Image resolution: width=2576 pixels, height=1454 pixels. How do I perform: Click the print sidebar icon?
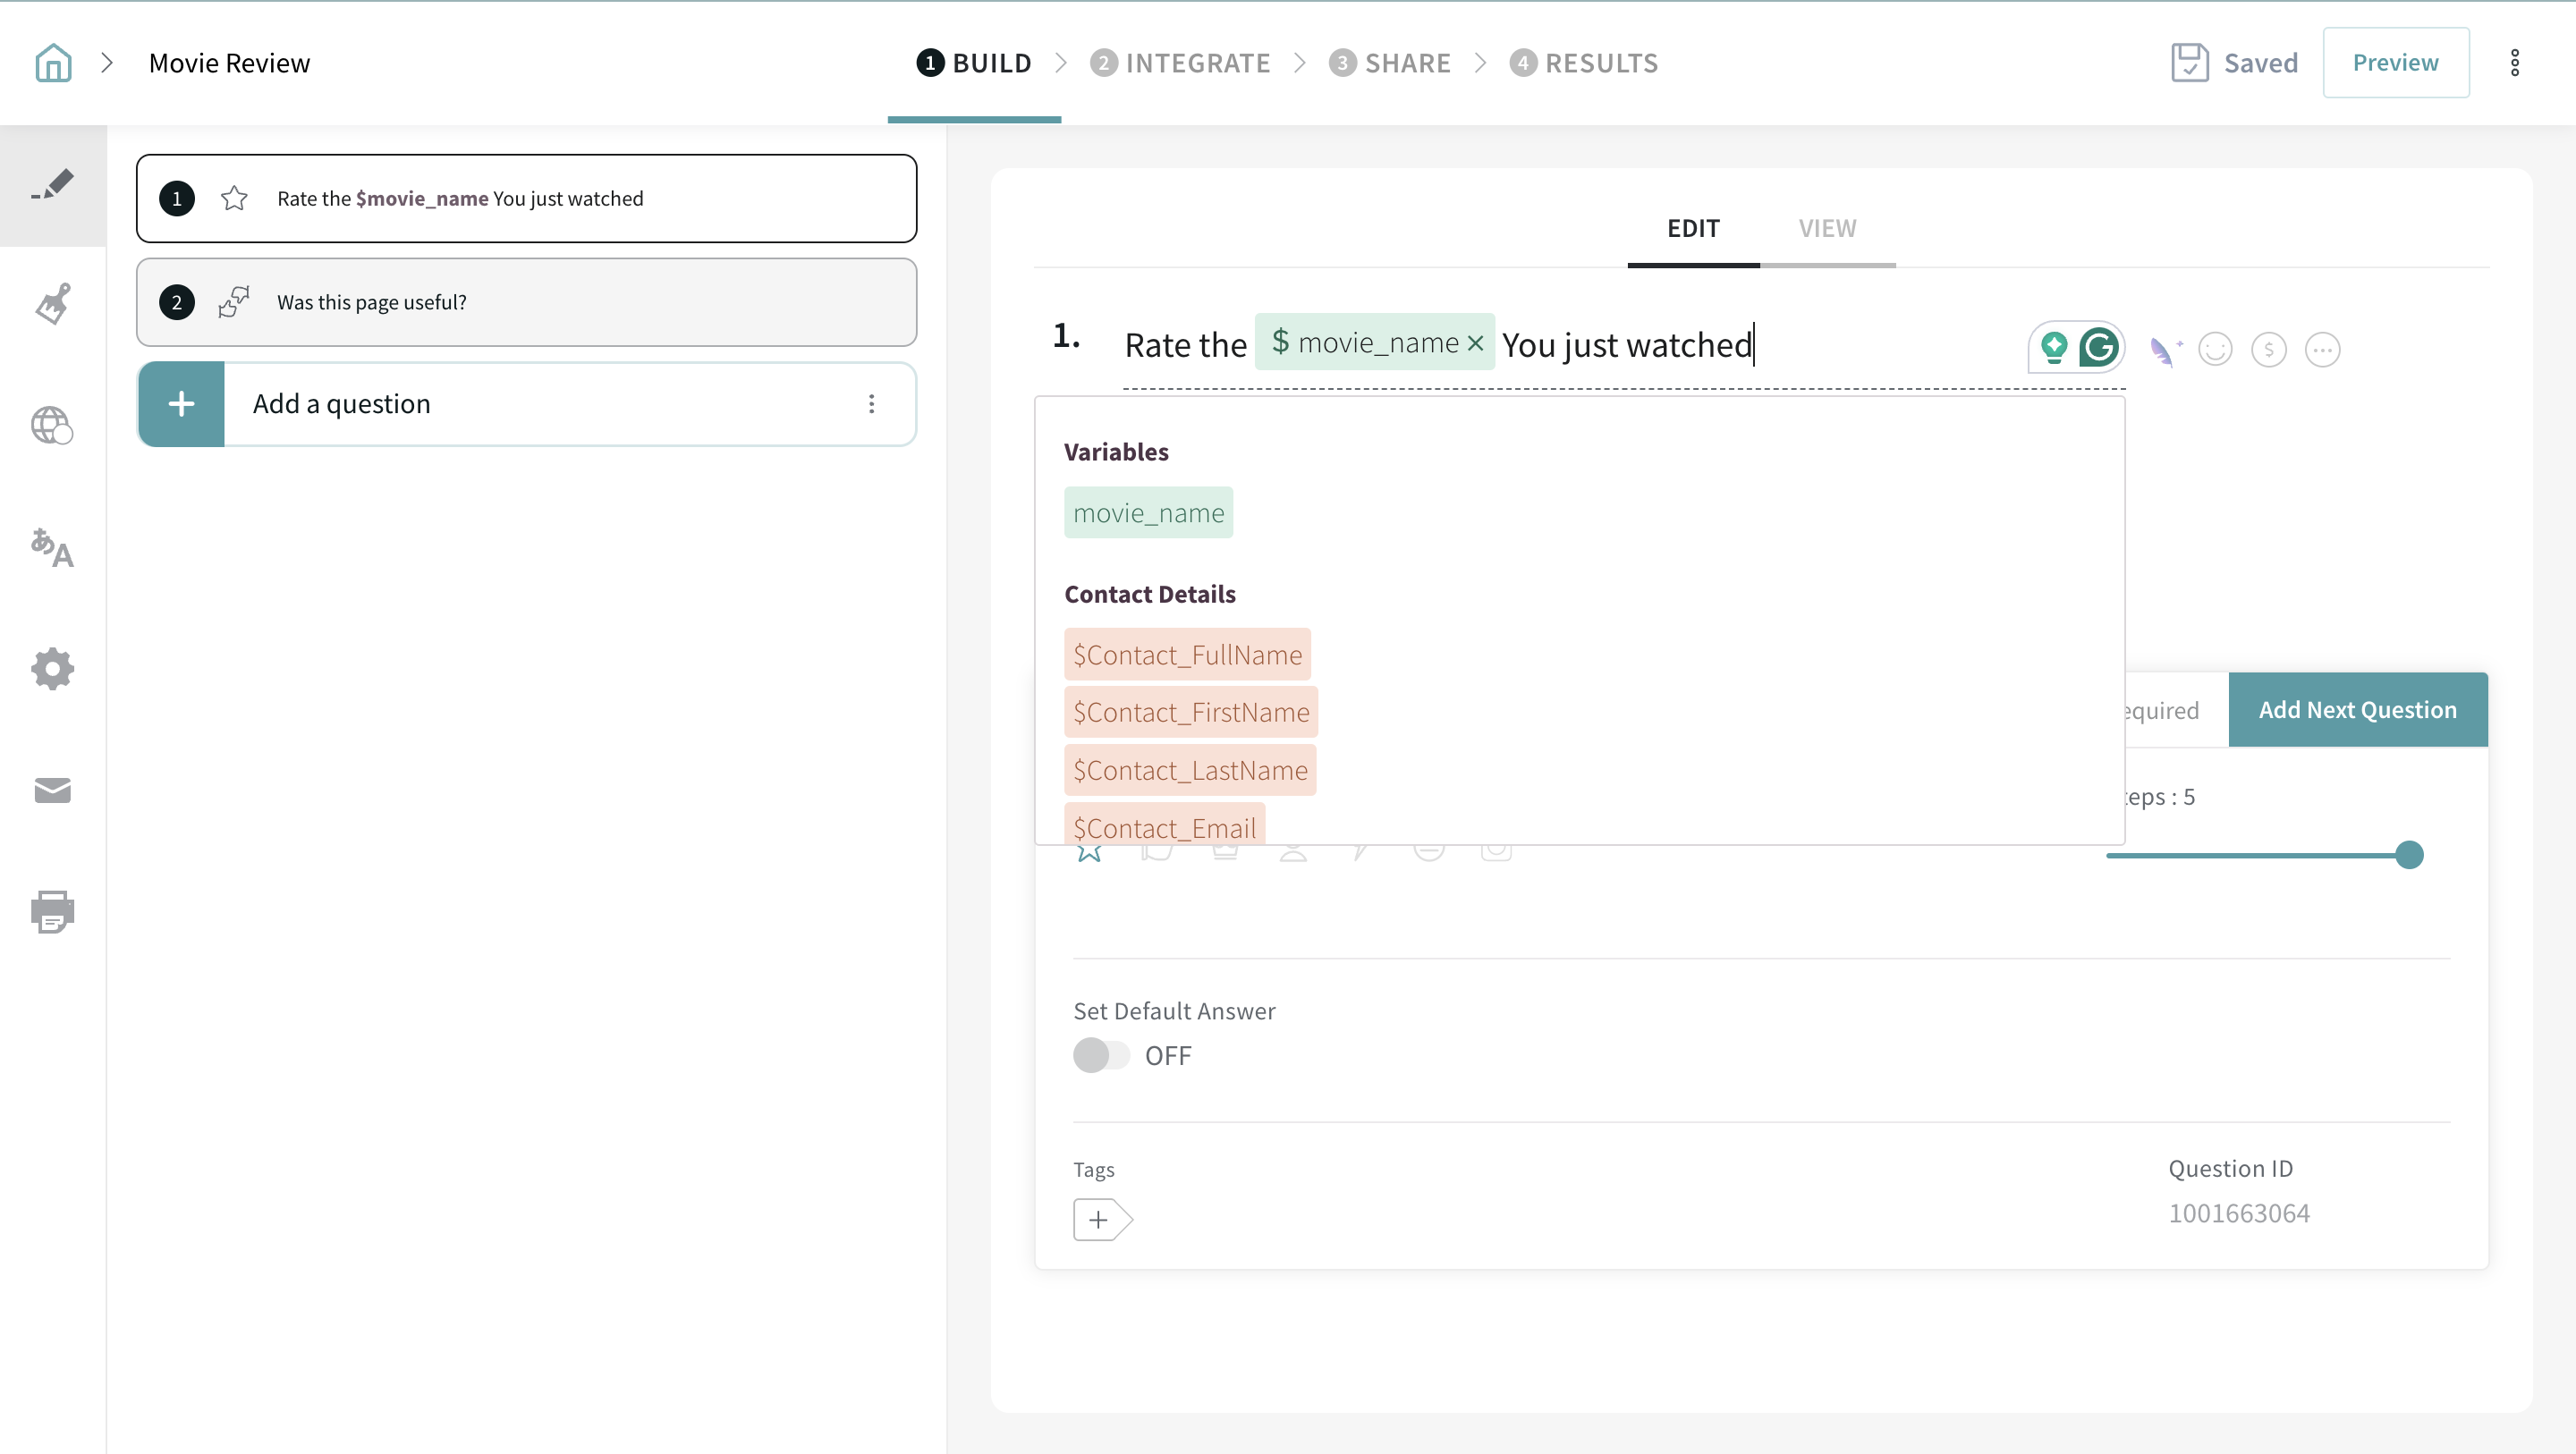point(53,911)
